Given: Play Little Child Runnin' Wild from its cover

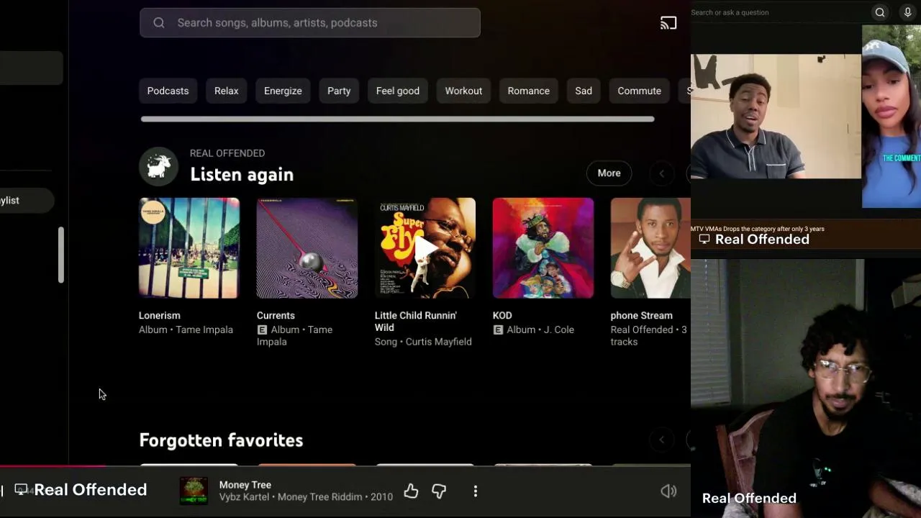Looking at the screenshot, I should (425, 248).
